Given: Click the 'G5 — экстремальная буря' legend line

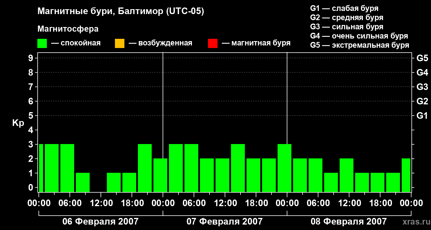Looking at the screenshot, I should (359, 45).
